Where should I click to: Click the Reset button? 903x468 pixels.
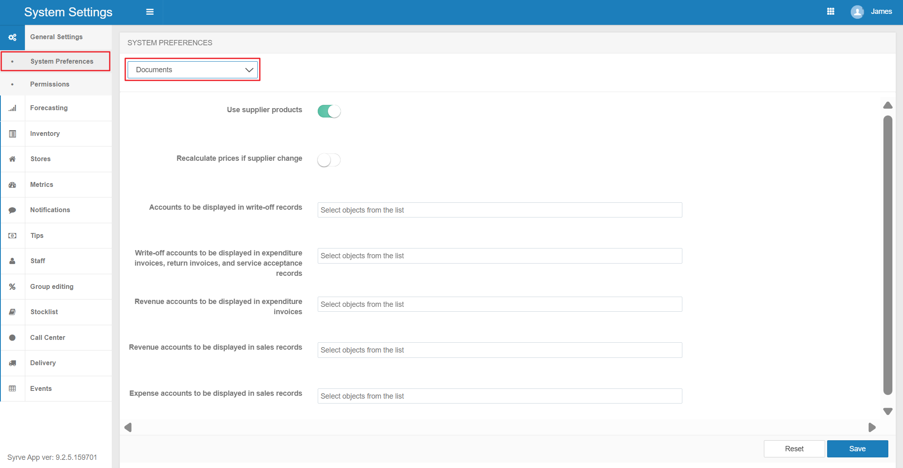(794, 449)
